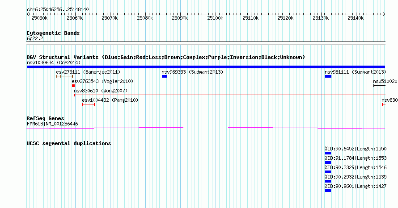
Task: Select the %ID:90.9601|Length:1427 duplication label
Action: click(356, 186)
